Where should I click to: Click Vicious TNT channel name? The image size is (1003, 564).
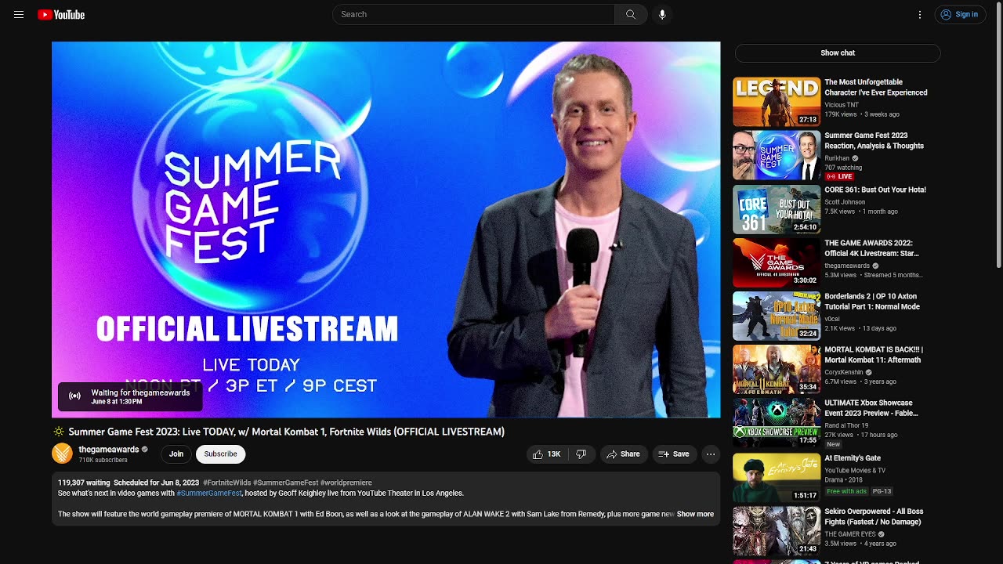pyautogui.click(x=842, y=105)
